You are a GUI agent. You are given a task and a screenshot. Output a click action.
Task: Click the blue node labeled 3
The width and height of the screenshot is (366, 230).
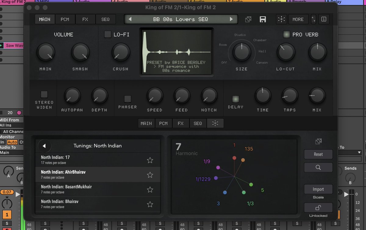(225, 193)
